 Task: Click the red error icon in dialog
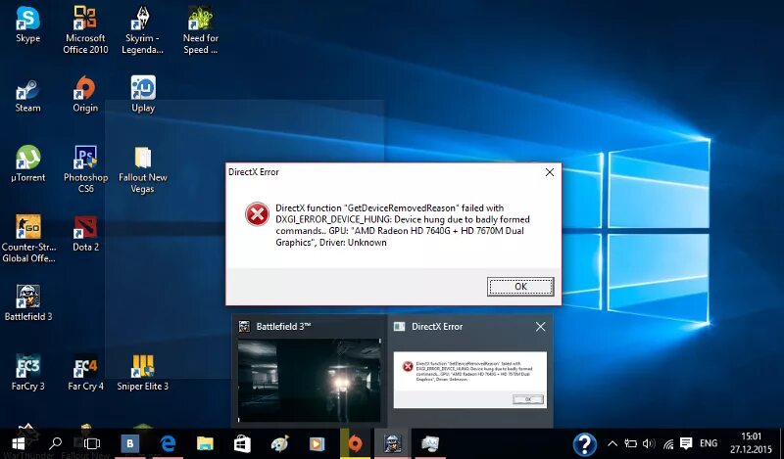point(257,213)
